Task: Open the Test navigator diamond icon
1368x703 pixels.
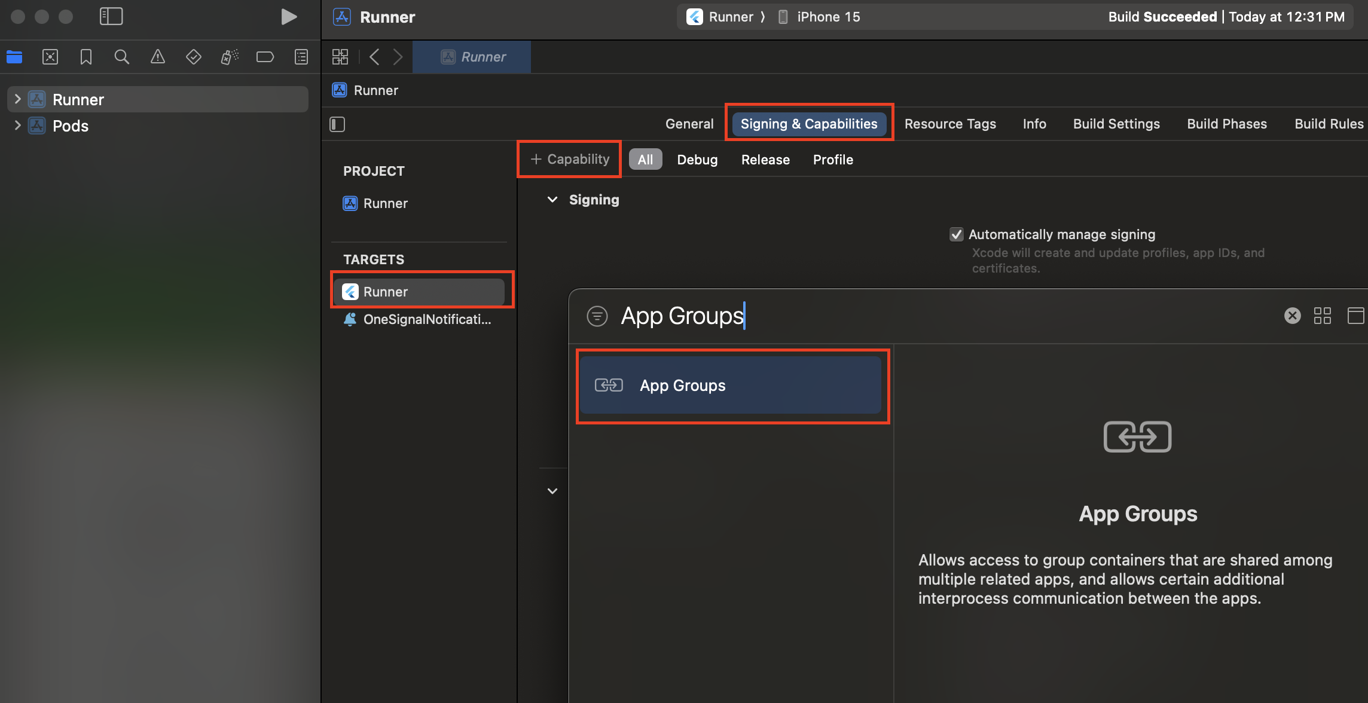Action: (194, 57)
